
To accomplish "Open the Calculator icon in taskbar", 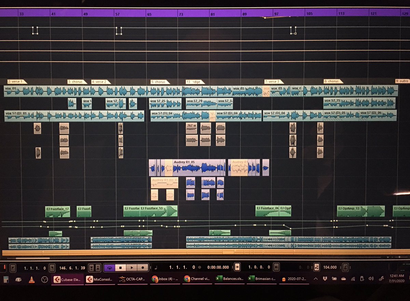I will coord(6,280).
